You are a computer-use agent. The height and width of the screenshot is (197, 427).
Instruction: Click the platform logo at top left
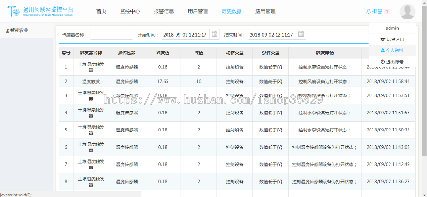pos(40,11)
